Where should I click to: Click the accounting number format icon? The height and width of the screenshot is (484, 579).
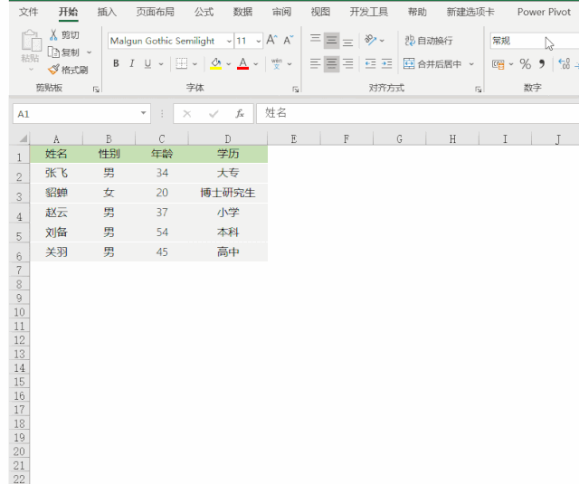click(498, 64)
